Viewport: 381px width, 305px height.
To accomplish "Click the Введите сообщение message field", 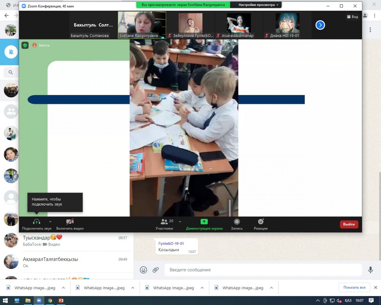I will [263, 270].
